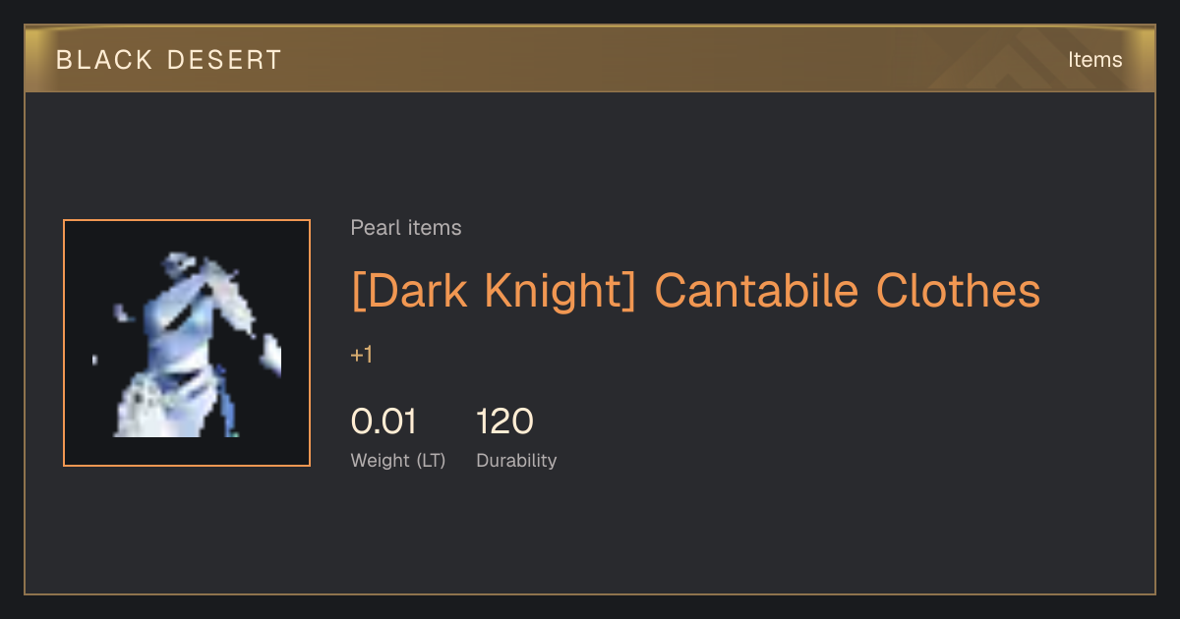The image size is (1180, 619).
Task: Open the [Dark Knight] Cantabile Clothes title
Action: pyautogui.click(x=695, y=290)
